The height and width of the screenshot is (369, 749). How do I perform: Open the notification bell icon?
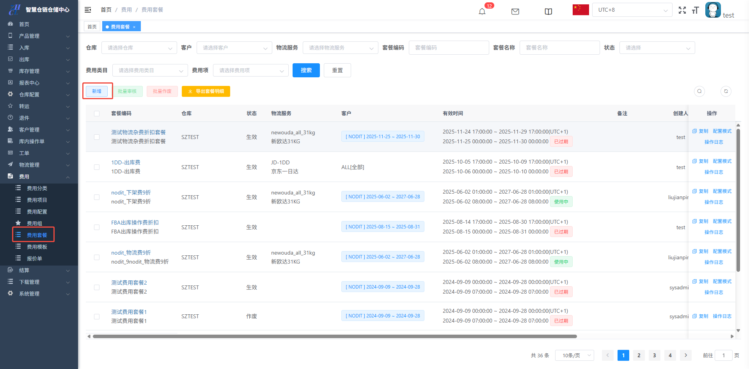coord(482,11)
